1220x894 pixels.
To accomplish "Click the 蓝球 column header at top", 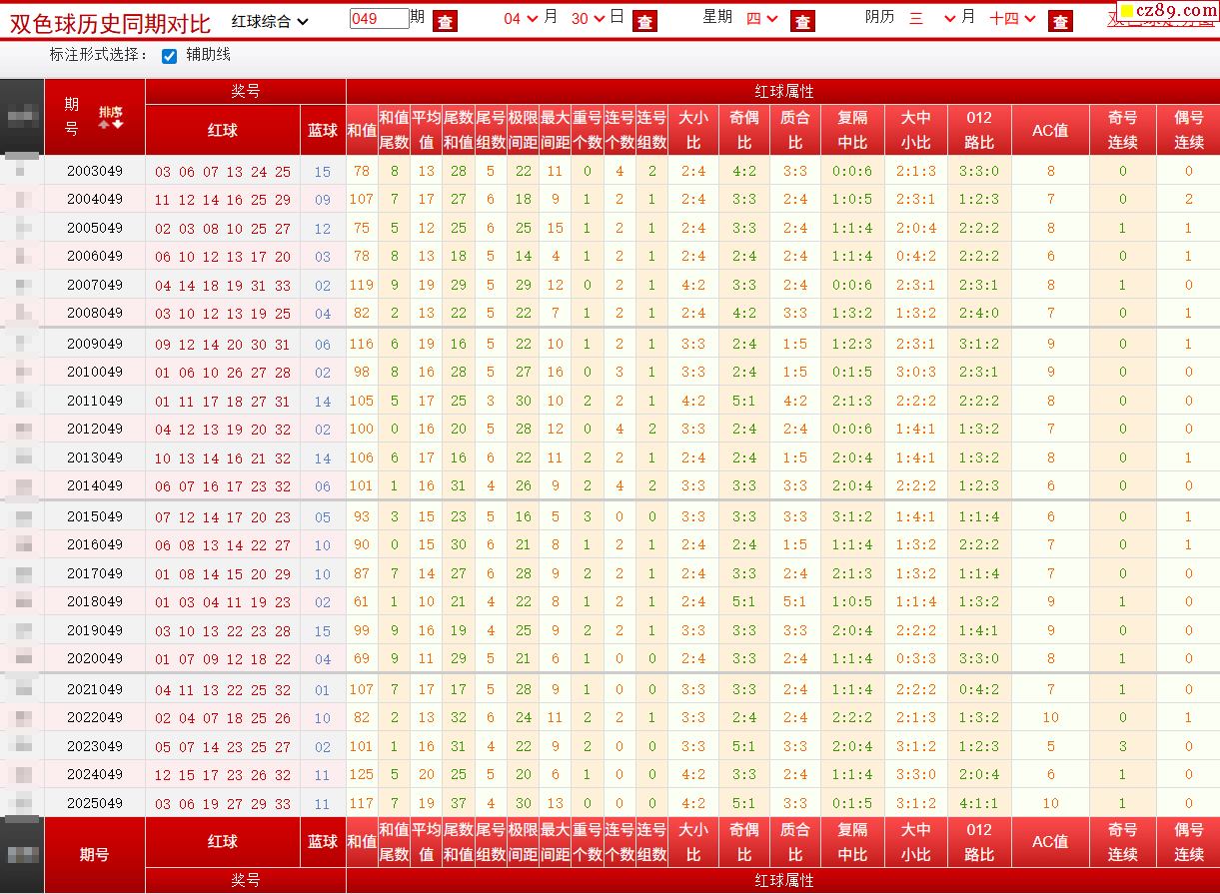I will coord(323,130).
